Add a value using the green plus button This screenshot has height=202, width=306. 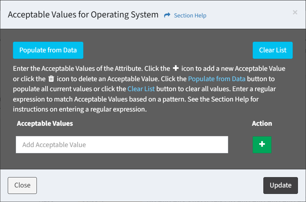coord(262,144)
